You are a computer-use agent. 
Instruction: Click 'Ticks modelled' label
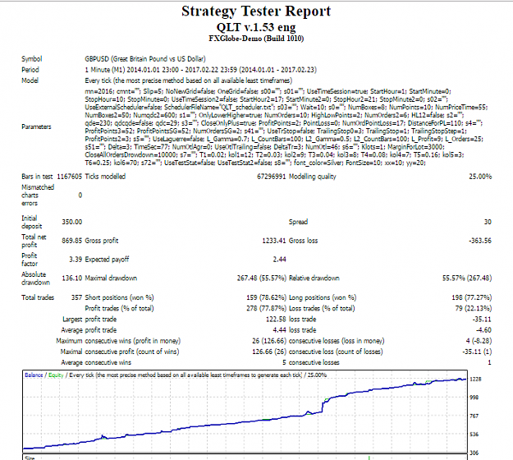point(105,177)
